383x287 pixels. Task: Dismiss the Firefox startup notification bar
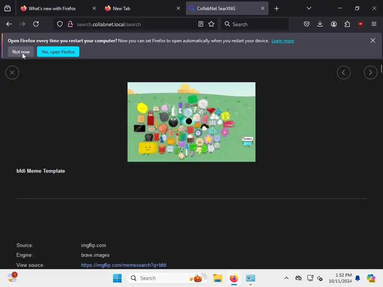tap(373, 40)
